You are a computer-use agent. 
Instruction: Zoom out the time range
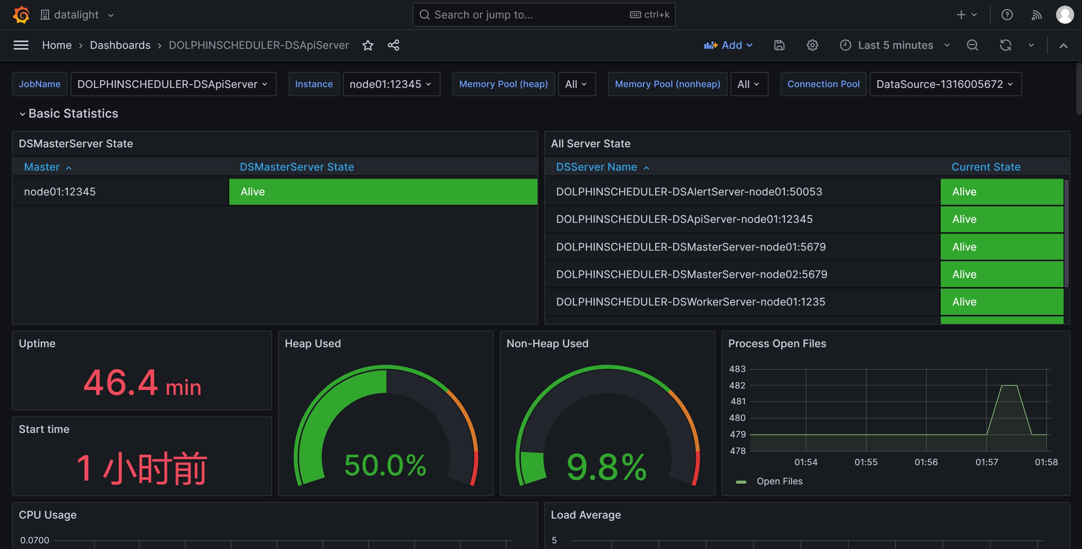point(972,45)
